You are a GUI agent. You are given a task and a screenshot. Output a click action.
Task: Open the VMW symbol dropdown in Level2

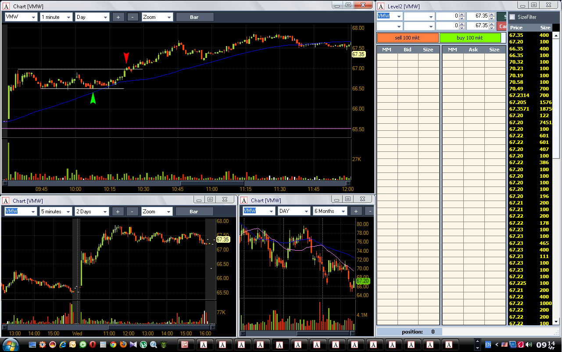pyautogui.click(x=398, y=16)
